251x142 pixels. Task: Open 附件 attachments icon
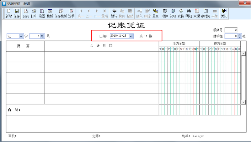pyautogui.click(x=165, y=13)
